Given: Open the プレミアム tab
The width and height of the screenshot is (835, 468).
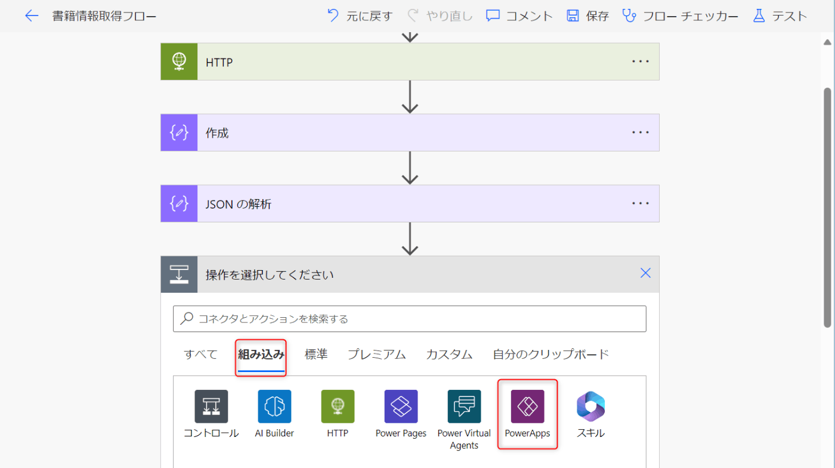Looking at the screenshot, I should click(x=377, y=354).
